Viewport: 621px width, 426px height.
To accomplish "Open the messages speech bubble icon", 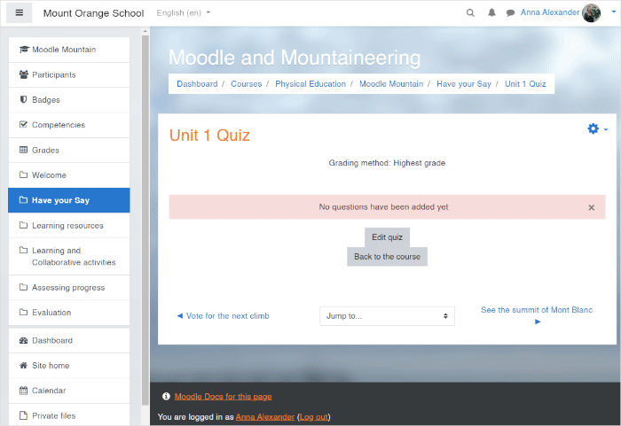I will 510,13.
